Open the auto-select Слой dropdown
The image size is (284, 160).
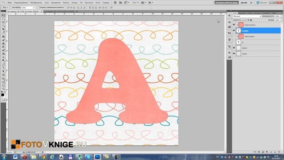click(x=28, y=8)
